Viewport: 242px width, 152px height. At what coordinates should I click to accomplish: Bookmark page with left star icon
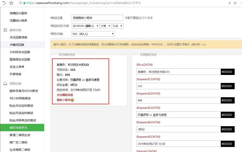[x=11, y=3]
